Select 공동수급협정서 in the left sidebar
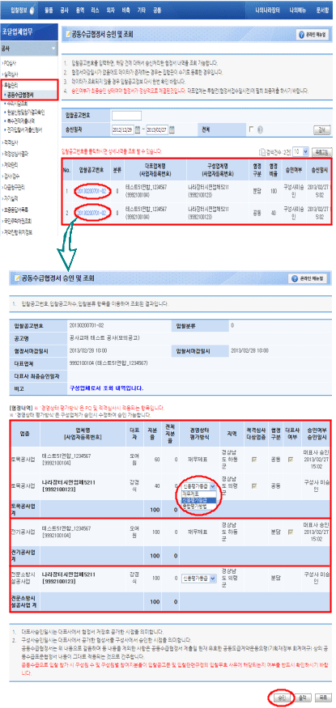336x708 pixels. [21, 95]
